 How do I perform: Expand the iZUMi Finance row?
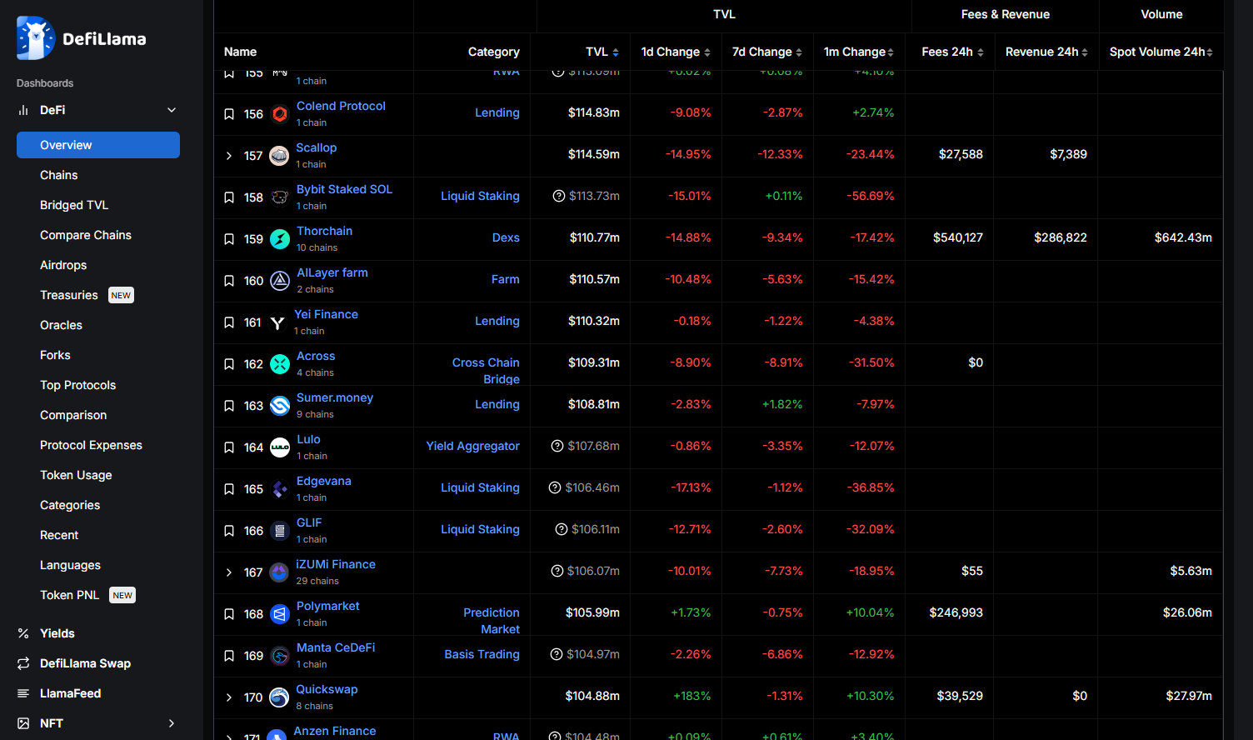click(229, 572)
